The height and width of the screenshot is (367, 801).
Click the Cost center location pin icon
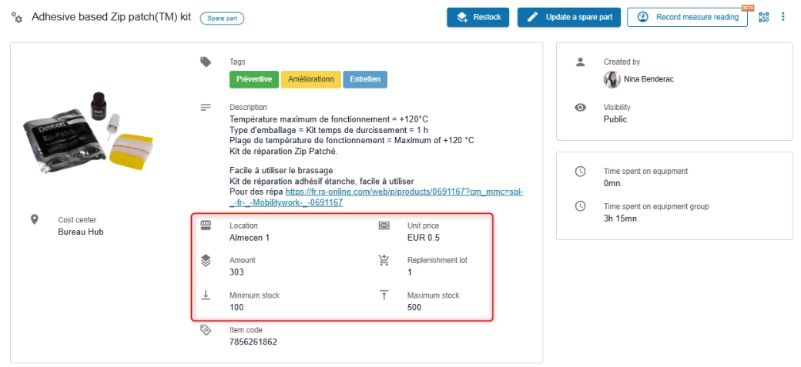[x=34, y=220]
